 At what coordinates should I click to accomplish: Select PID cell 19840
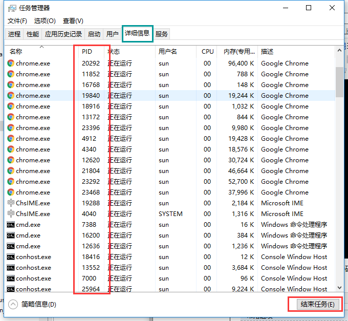click(x=91, y=95)
